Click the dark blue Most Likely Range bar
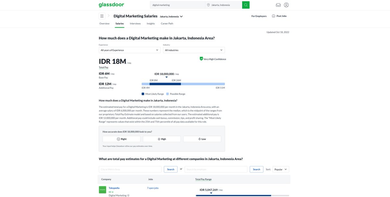The width and height of the screenshot is (390, 197). pos(165,84)
